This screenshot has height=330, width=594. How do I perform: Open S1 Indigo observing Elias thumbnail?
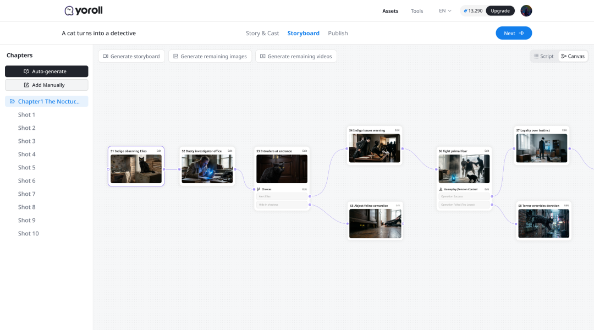(x=136, y=169)
